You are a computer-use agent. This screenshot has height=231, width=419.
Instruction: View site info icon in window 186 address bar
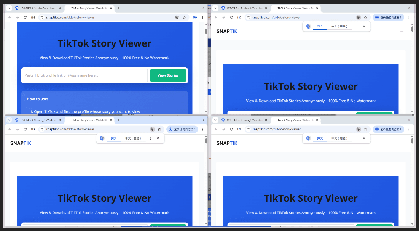(42, 18)
